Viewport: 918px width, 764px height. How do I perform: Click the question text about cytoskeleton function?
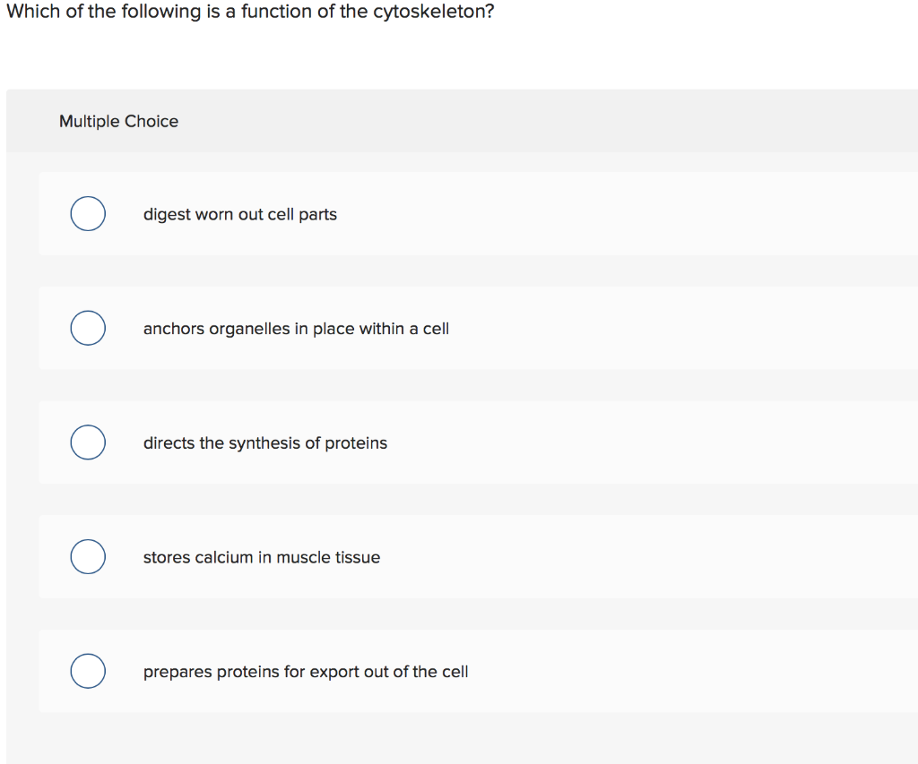coord(248,12)
